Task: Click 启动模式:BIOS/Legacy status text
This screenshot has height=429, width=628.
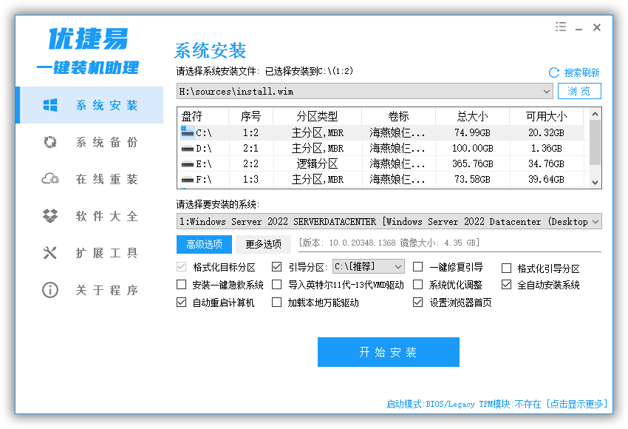Action: pyautogui.click(x=431, y=404)
